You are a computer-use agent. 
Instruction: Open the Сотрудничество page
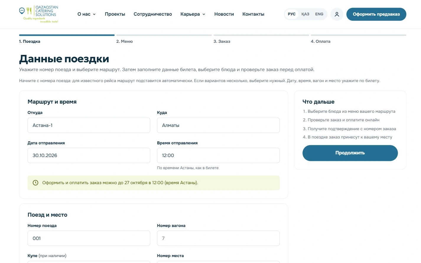[153, 14]
